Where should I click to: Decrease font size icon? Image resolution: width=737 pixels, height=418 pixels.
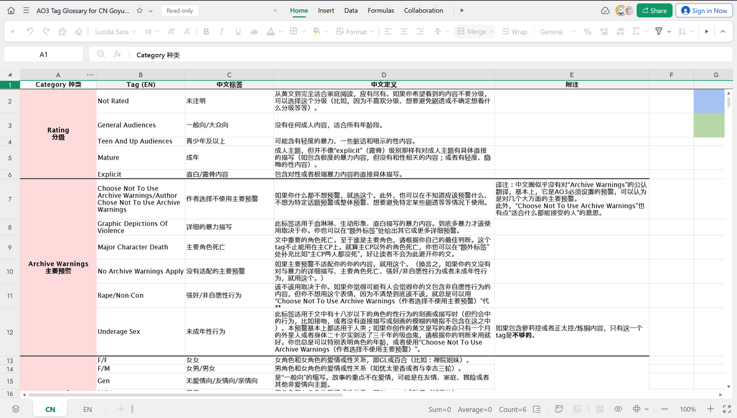click(187, 31)
